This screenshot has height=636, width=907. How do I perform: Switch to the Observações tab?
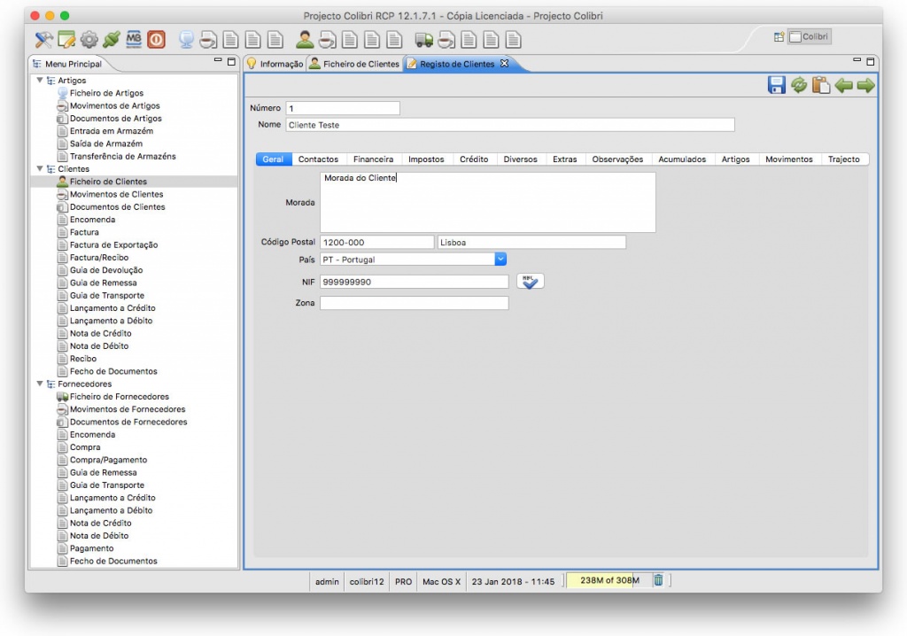618,159
